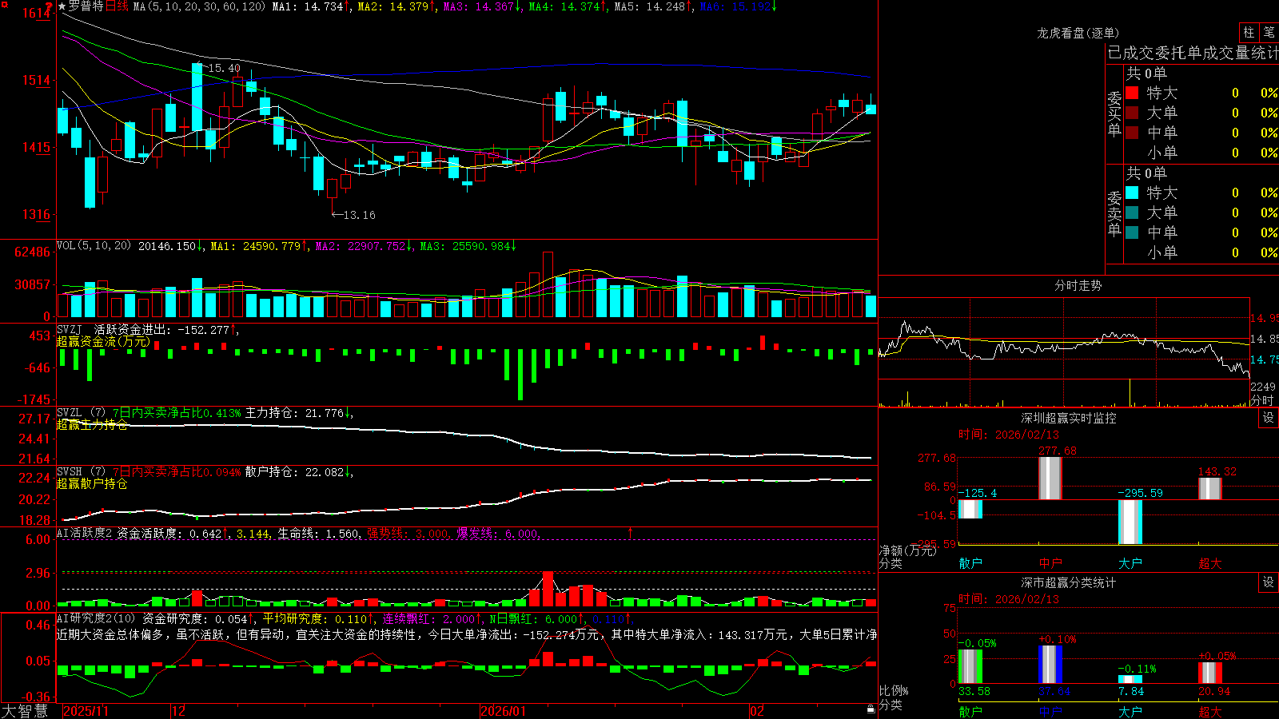Click the lock icon at chart bottom-right
This screenshot has width=1279, height=719.
(871, 709)
